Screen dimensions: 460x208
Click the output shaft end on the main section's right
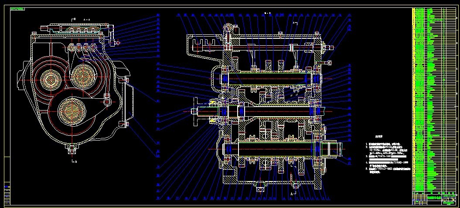click(x=333, y=149)
